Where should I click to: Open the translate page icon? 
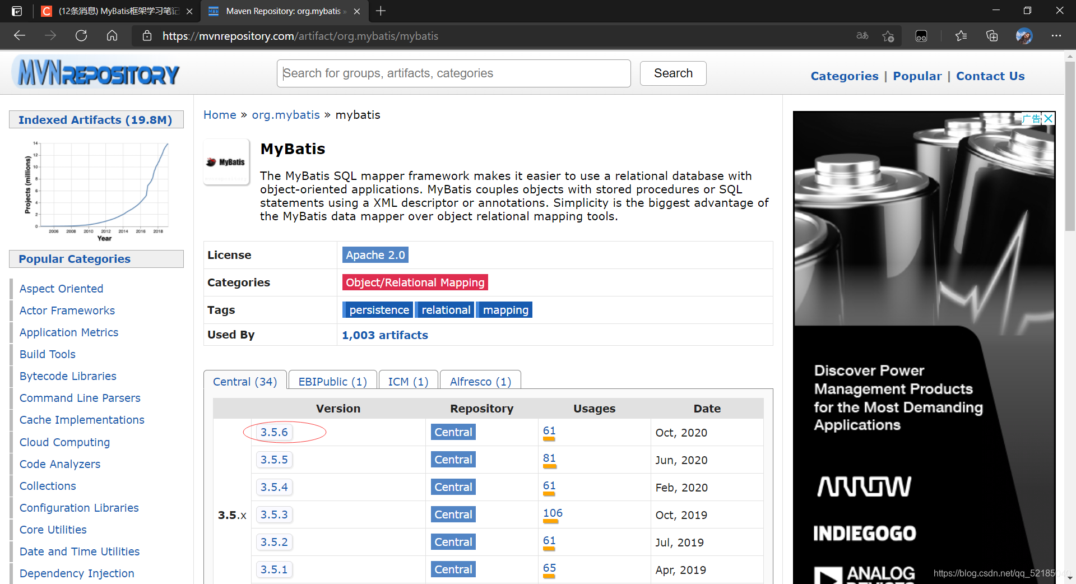tap(862, 36)
